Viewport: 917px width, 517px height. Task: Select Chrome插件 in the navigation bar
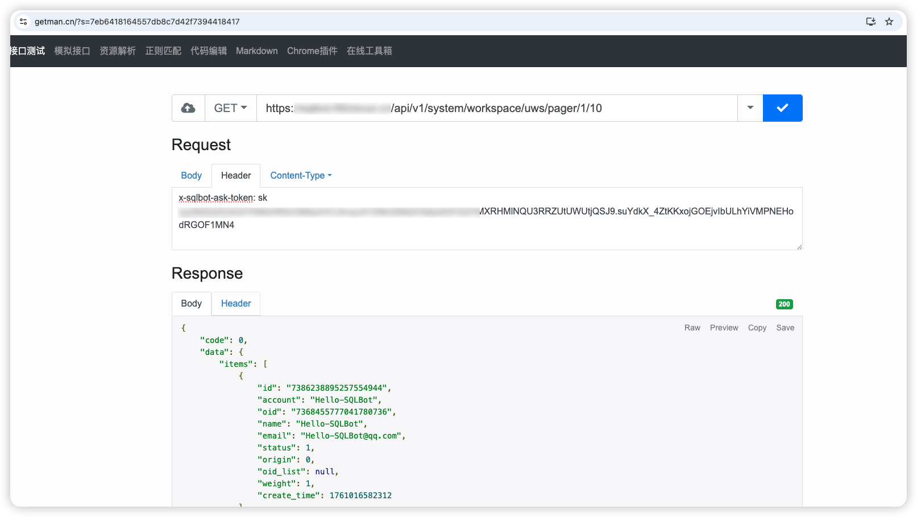tap(312, 51)
